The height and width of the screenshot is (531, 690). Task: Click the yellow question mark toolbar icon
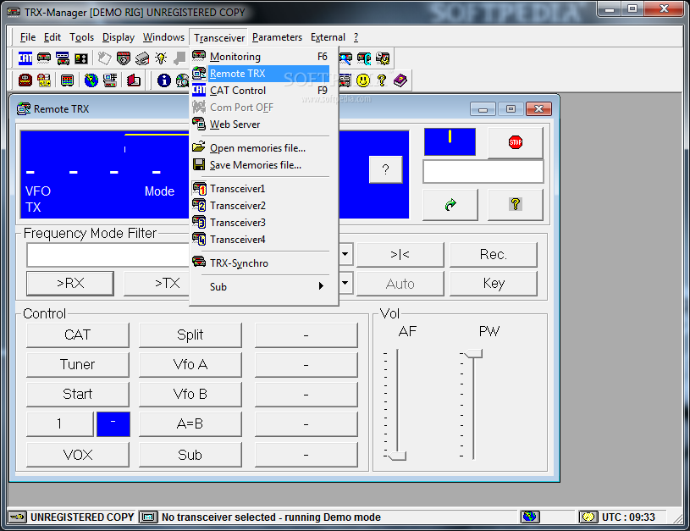coord(382,80)
